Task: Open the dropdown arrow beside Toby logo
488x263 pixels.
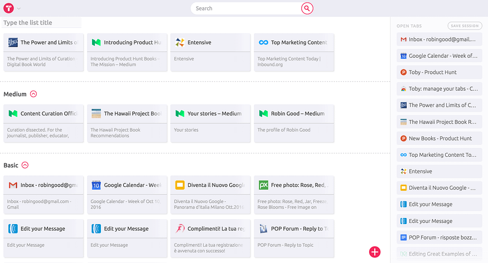Action: tap(19, 8)
